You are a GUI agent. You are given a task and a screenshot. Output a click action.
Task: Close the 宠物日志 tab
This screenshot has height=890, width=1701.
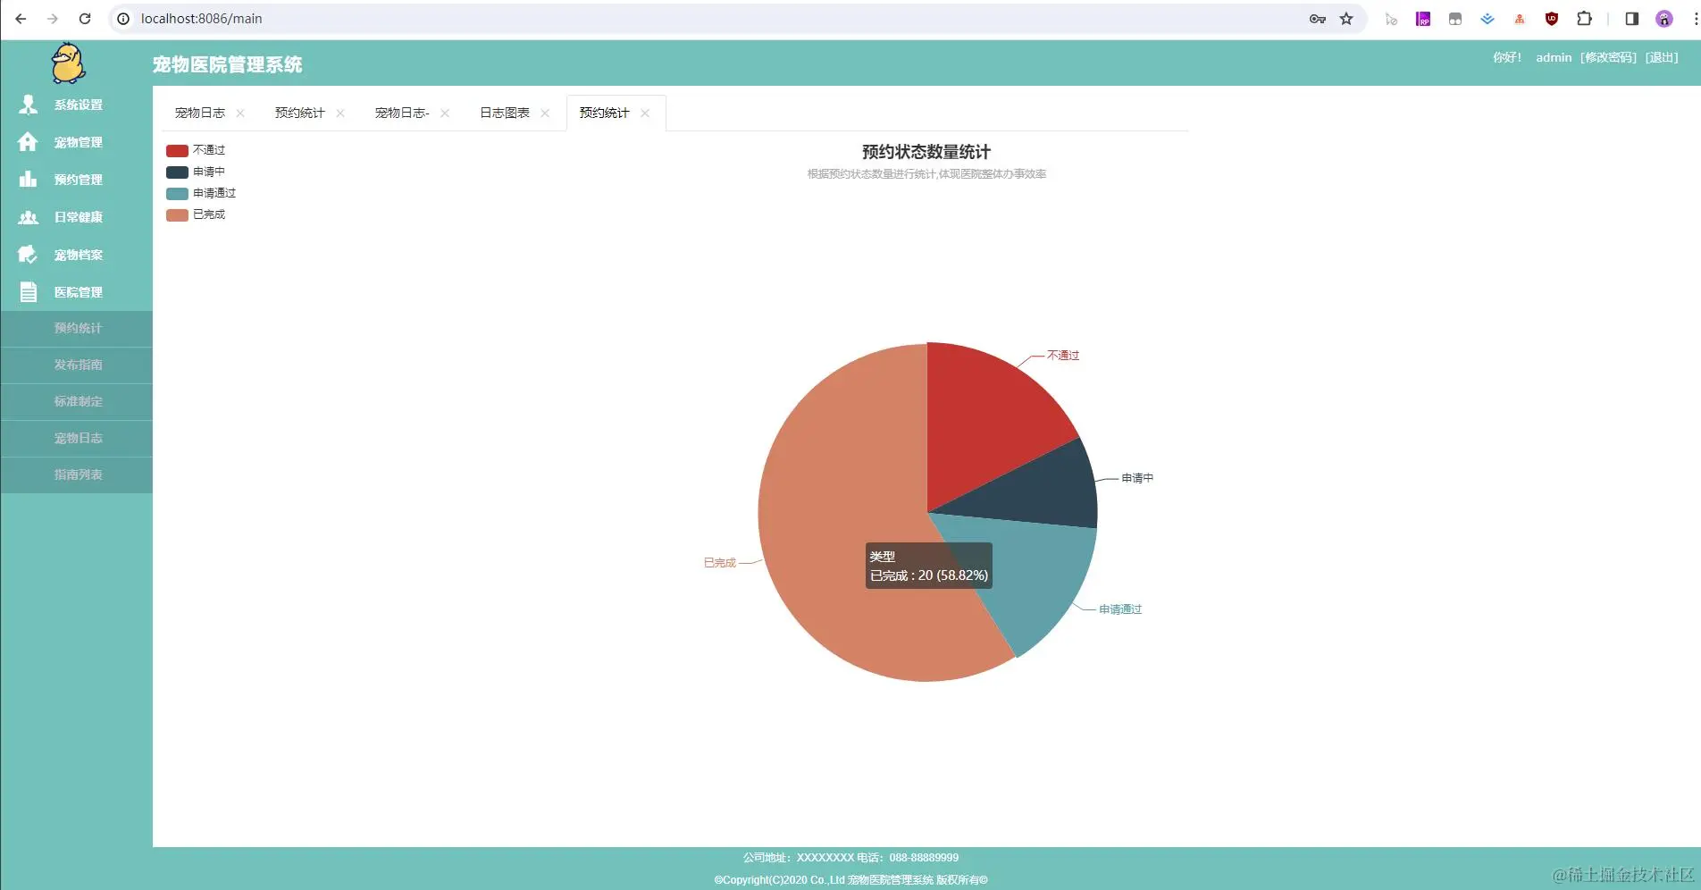[240, 113]
